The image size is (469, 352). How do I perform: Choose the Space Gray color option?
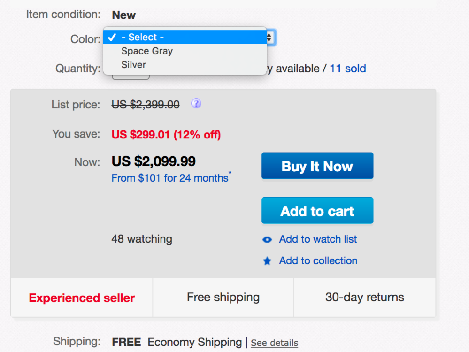point(147,51)
